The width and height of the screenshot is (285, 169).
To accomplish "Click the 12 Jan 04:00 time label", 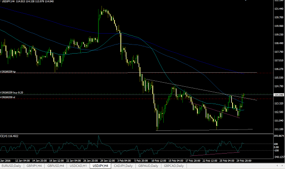I will coord(22,161).
